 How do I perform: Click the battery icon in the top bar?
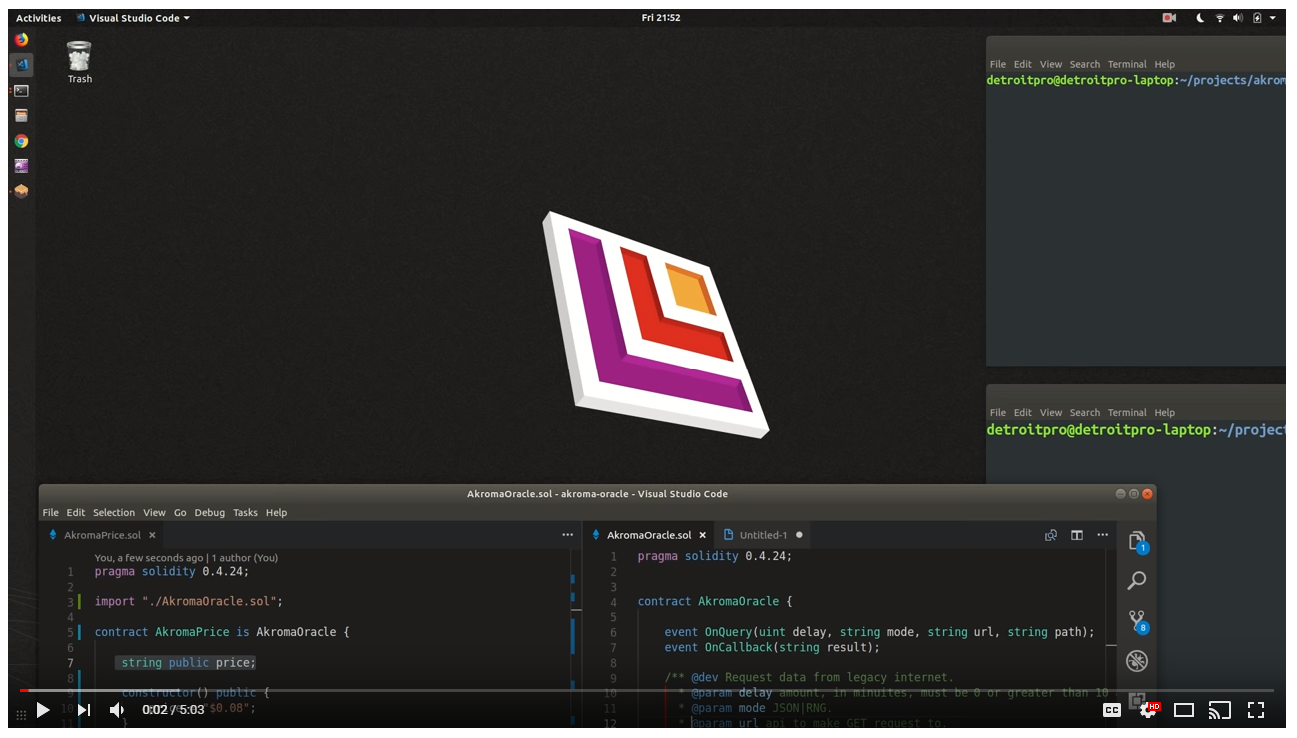click(1257, 18)
